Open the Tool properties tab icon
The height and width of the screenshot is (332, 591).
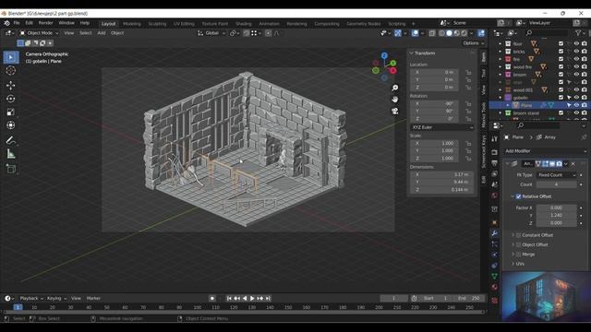[495, 139]
